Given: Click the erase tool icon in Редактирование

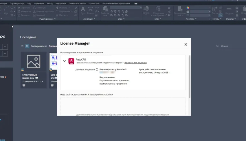Looking at the screenshot, I should click(x=76, y=8).
